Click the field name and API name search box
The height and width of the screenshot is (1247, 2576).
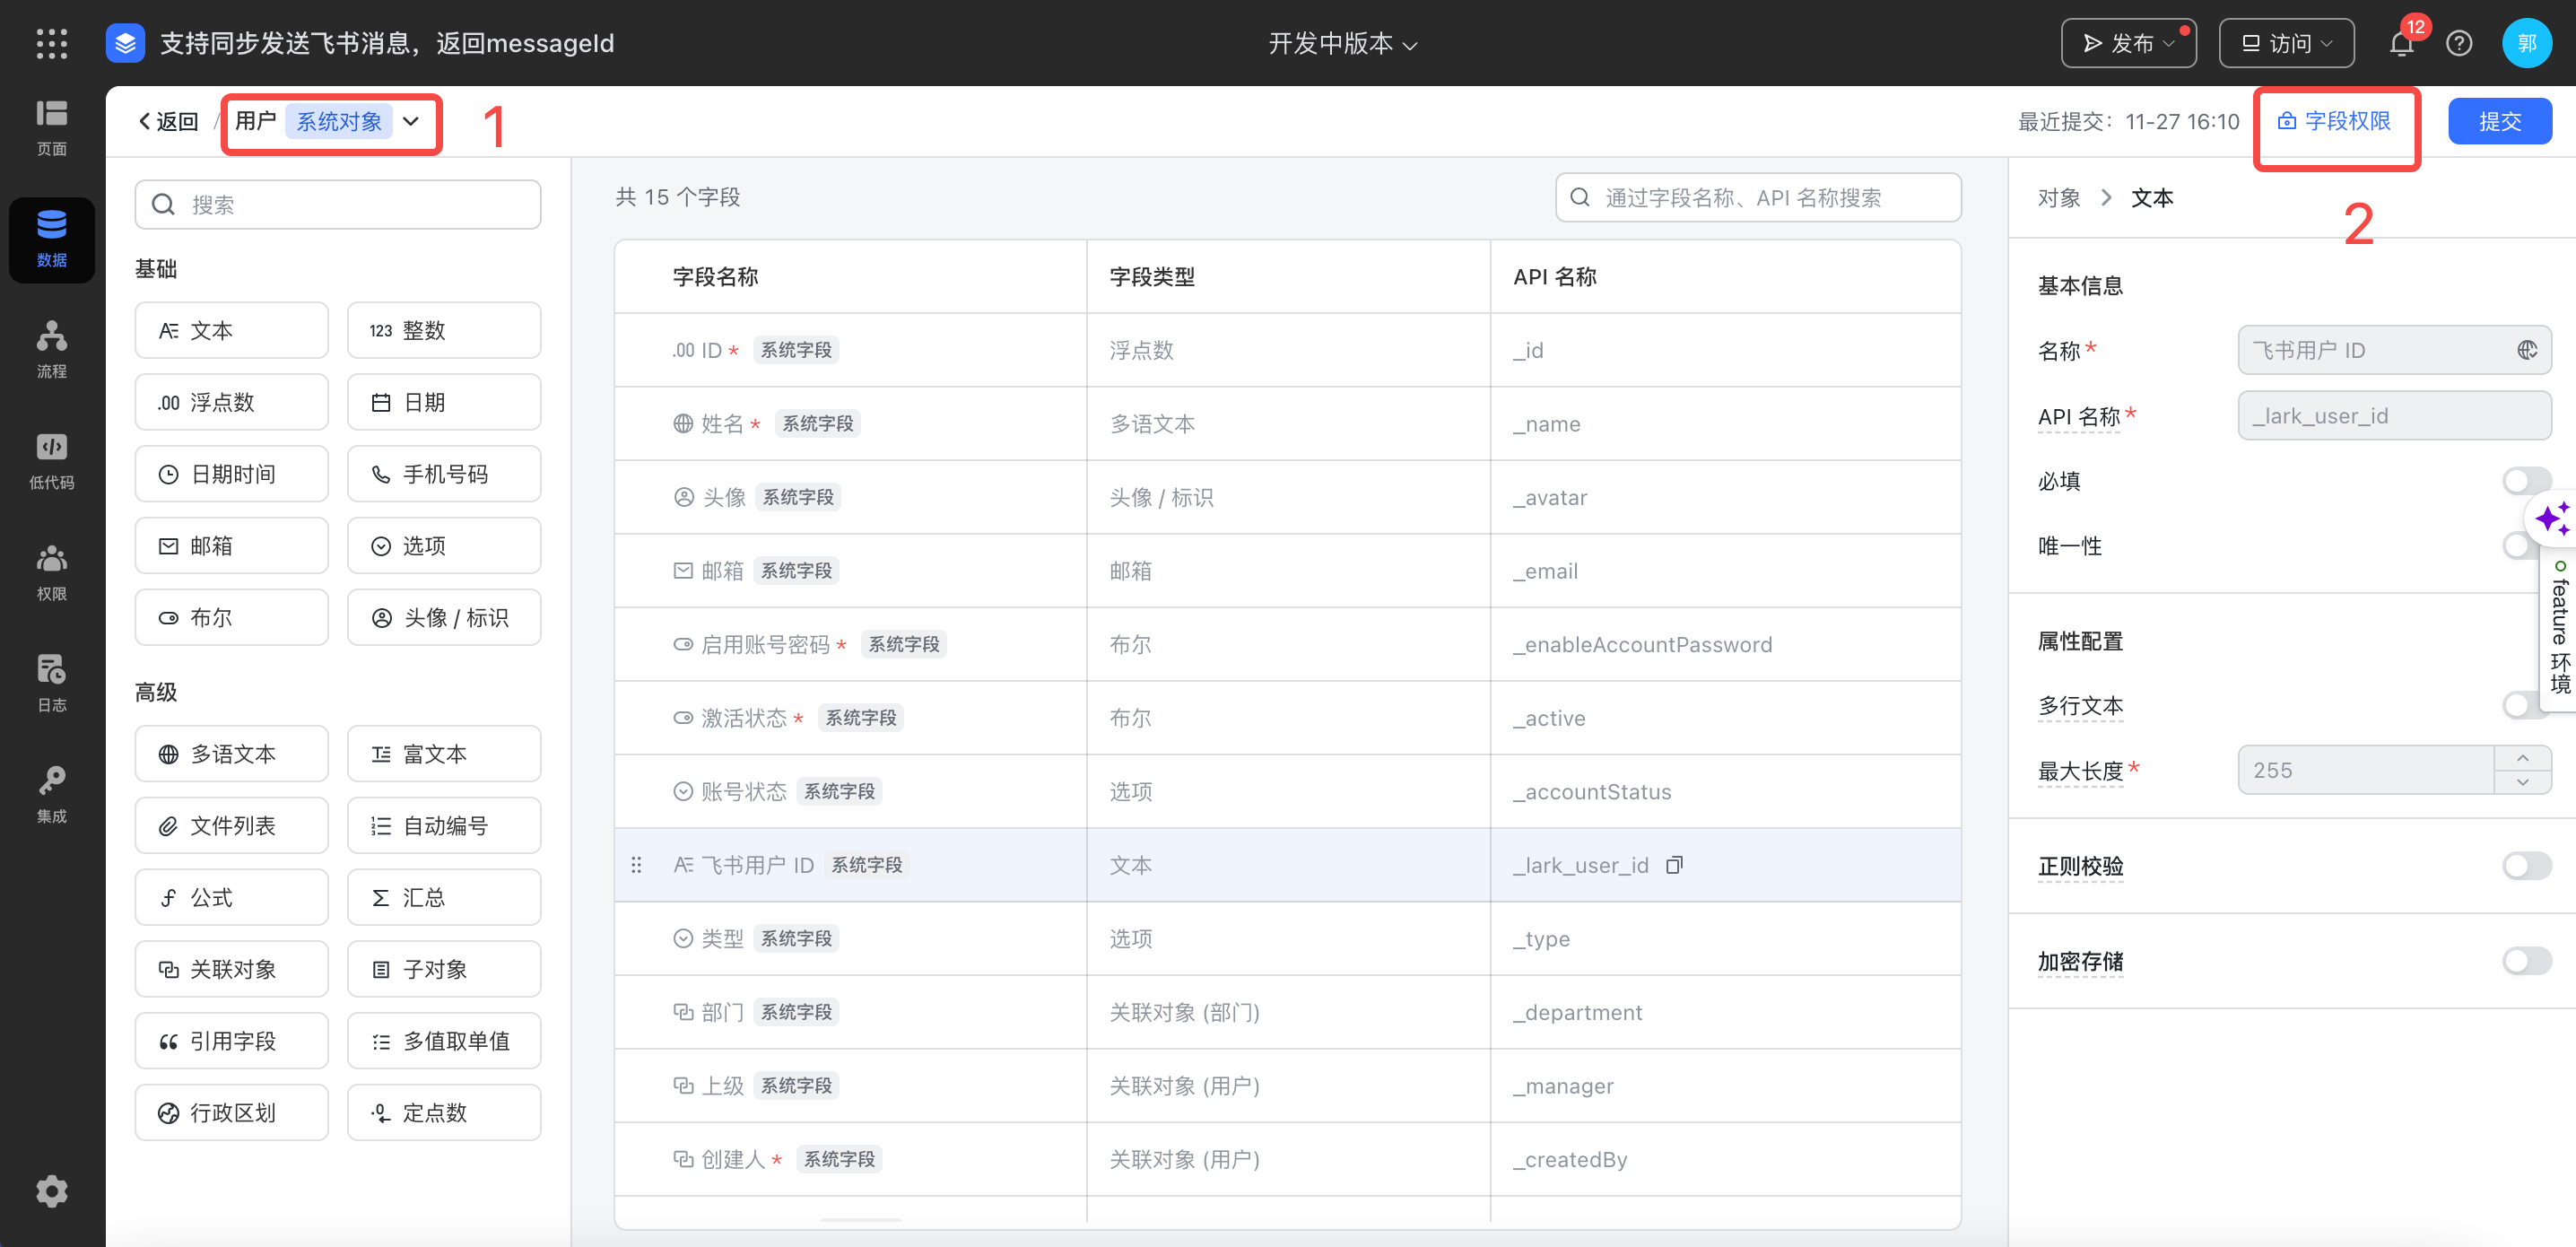coord(1757,197)
